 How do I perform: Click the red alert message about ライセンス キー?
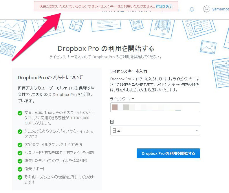(x=97, y=6)
